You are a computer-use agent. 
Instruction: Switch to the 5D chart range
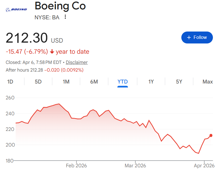(x=38, y=82)
